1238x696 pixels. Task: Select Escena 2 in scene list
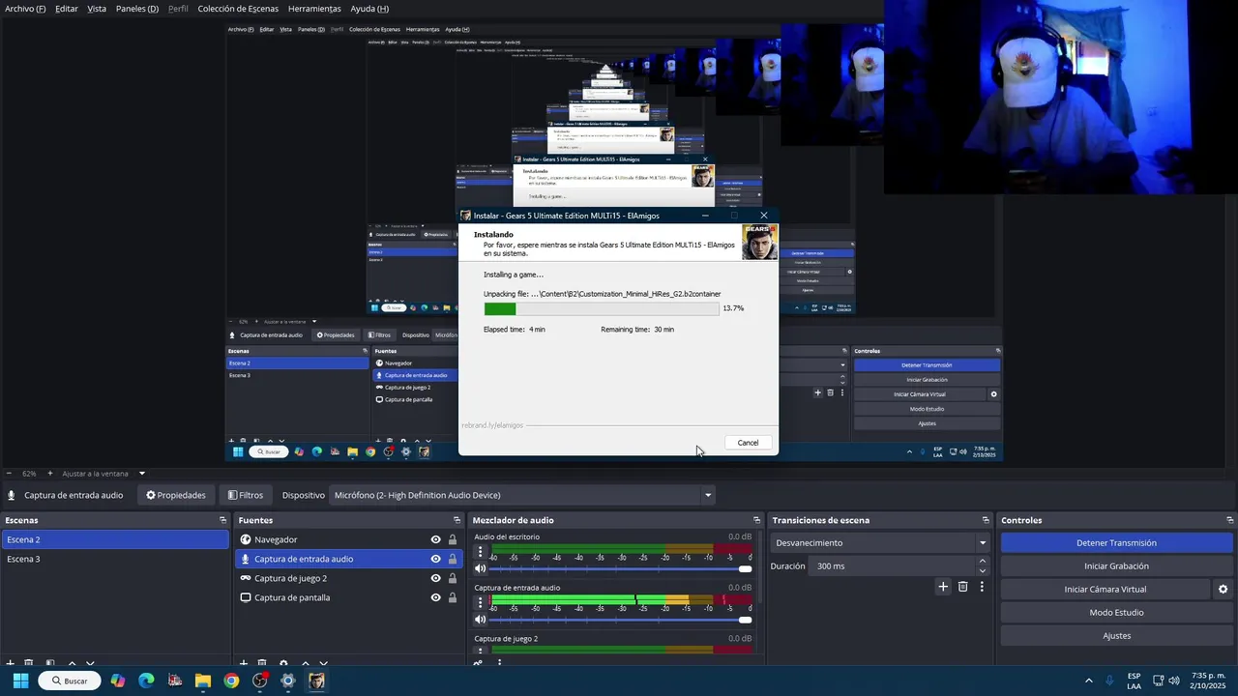coord(115,539)
